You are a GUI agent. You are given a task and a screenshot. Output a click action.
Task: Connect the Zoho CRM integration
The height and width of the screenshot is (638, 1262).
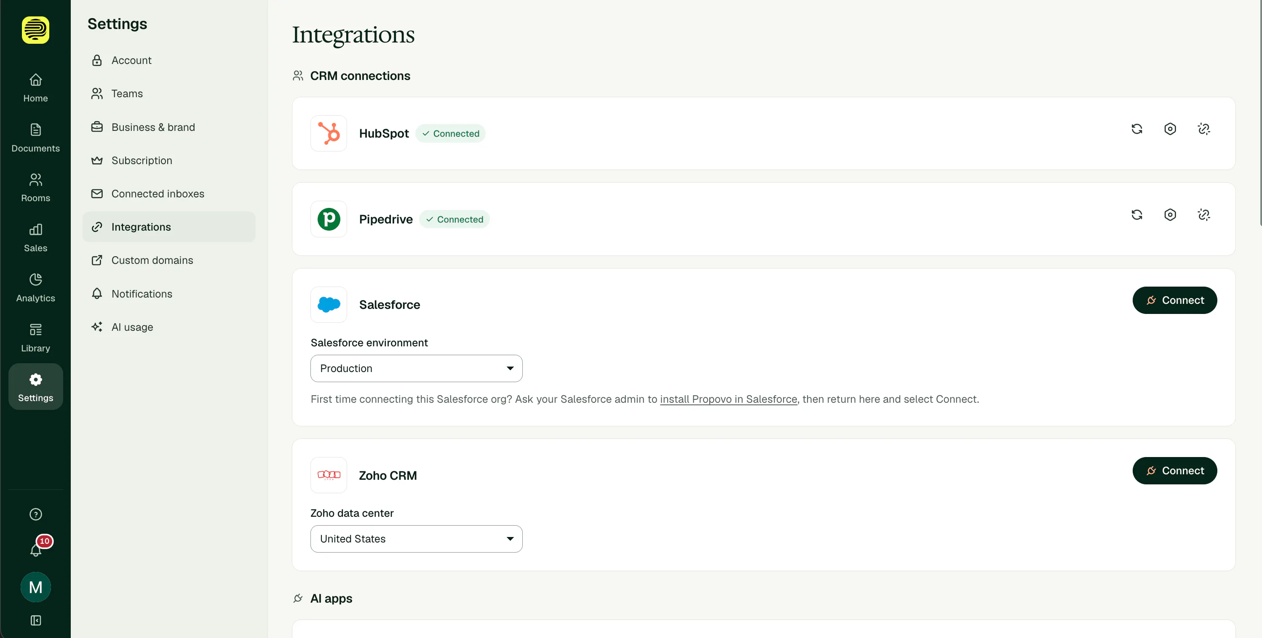point(1174,471)
